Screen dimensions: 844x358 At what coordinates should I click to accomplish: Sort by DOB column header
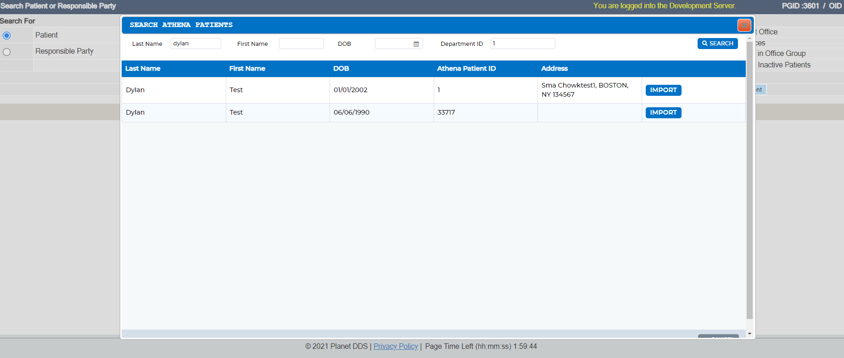click(341, 69)
